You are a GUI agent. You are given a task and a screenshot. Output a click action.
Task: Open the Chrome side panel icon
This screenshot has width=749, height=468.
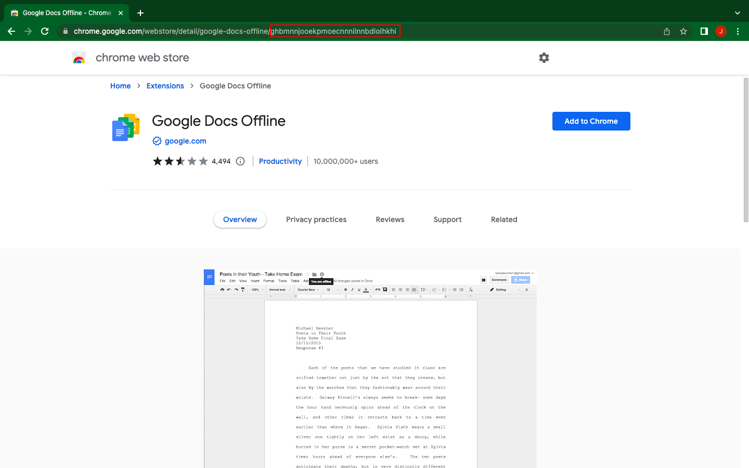(704, 31)
